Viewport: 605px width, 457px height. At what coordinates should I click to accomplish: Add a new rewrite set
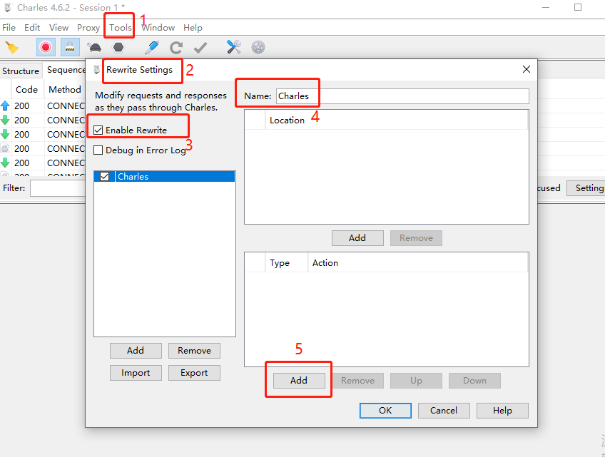[136, 351]
